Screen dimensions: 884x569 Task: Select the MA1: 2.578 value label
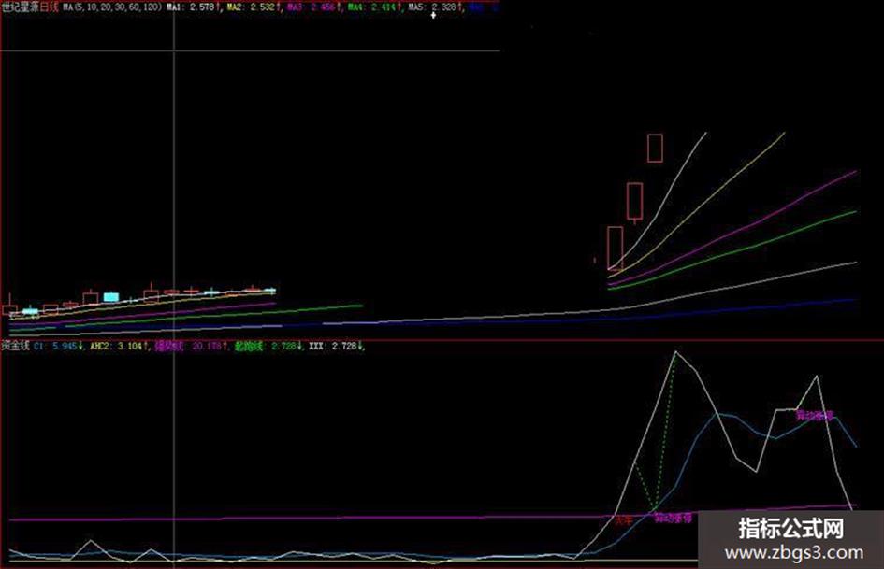(x=193, y=7)
